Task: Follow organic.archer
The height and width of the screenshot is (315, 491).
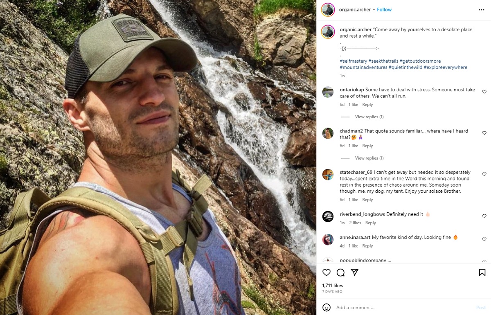Action: click(x=384, y=9)
